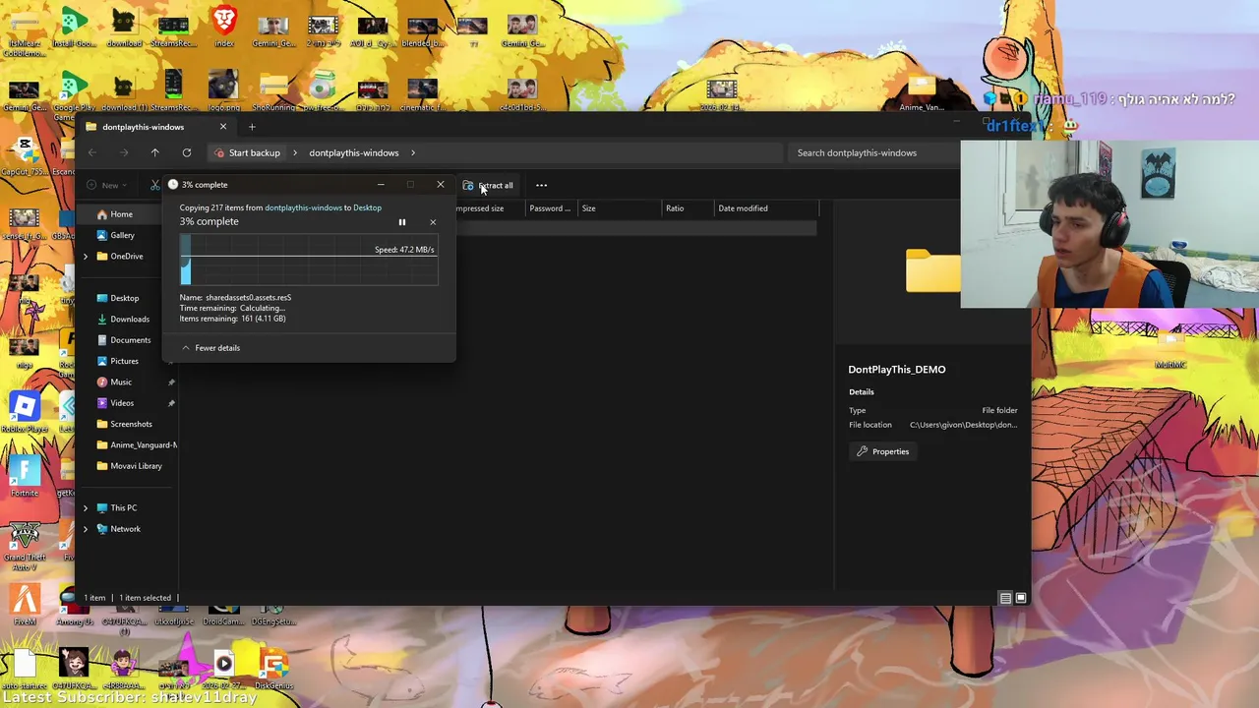Image resolution: width=1259 pixels, height=708 pixels.
Task: Switch to large thumbnails view layout
Action: [x=1021, y=598]
